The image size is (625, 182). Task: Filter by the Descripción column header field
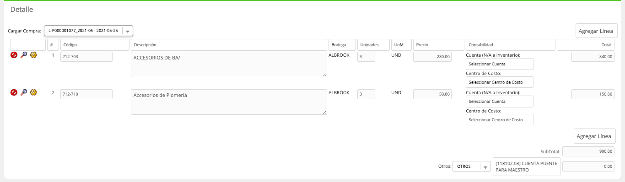[229, 45]
